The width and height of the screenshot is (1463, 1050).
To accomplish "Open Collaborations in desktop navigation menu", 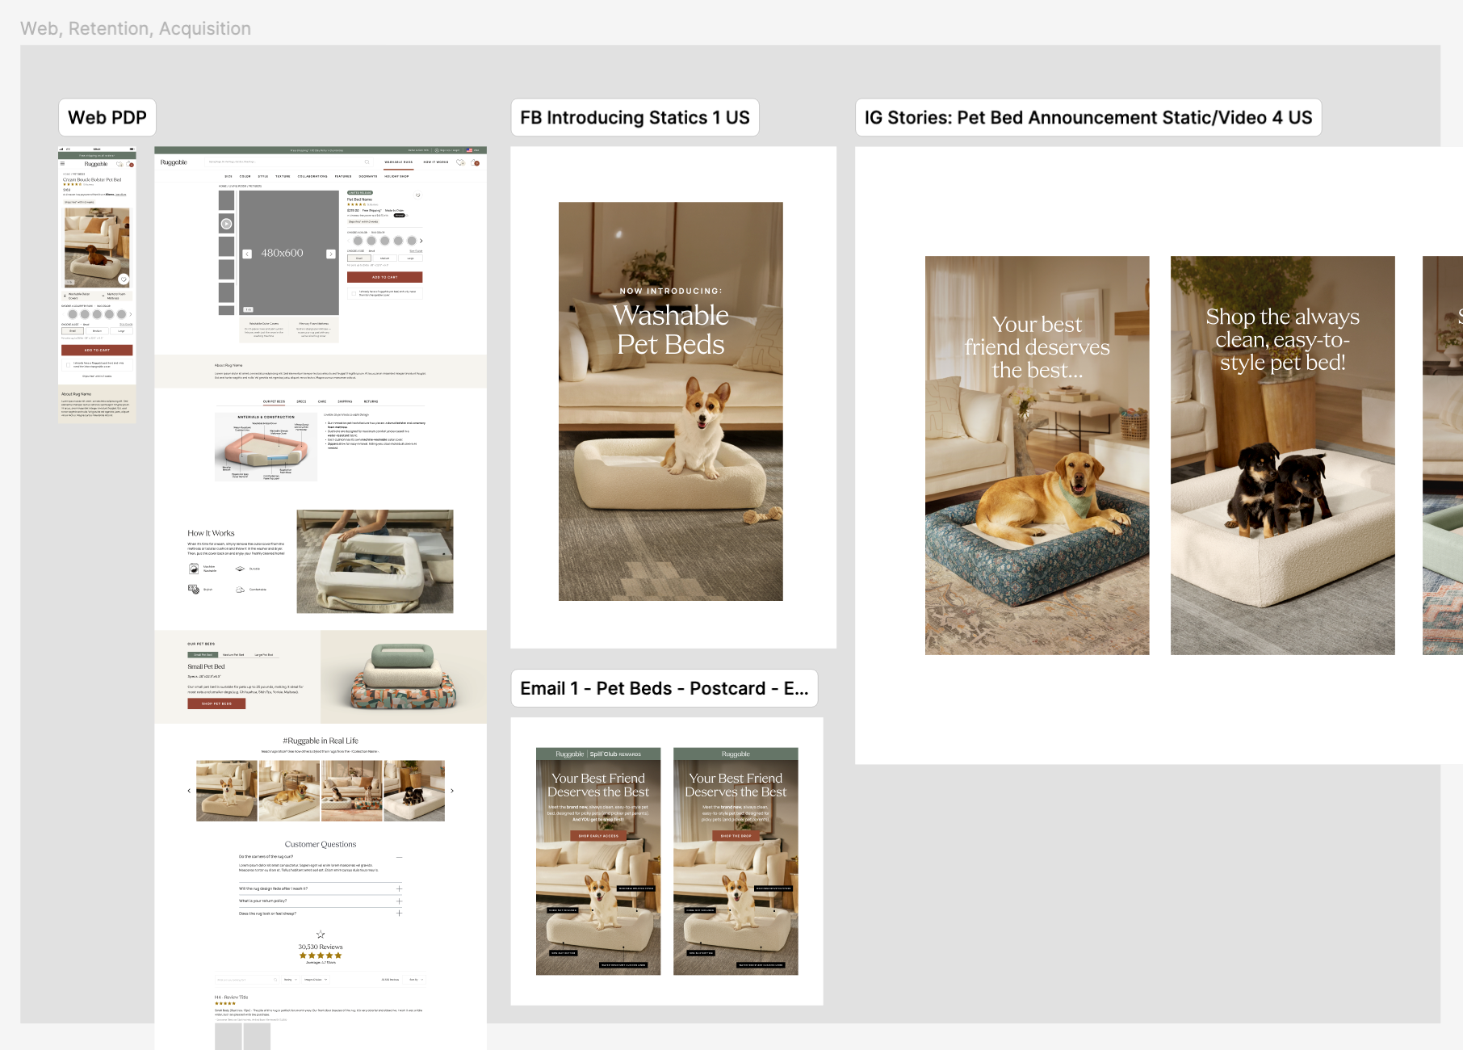I will tap(312, 176).
